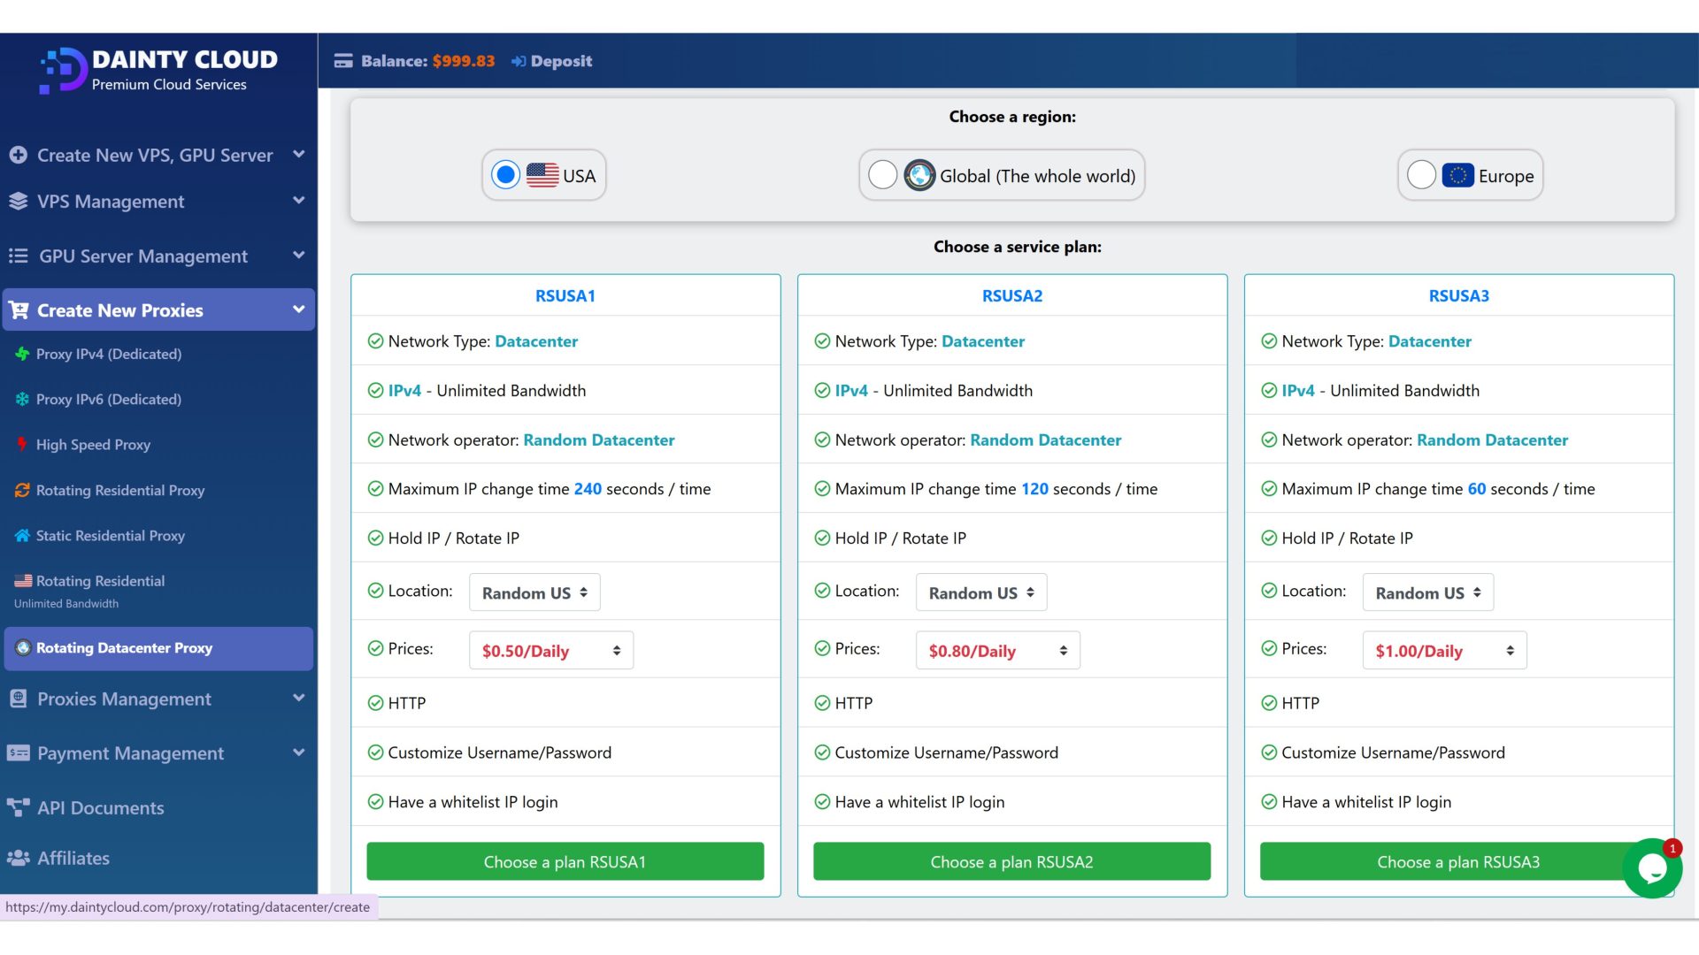Select the Europe region radio button
The image size is (1699, 955).
tap(1421, 175)
